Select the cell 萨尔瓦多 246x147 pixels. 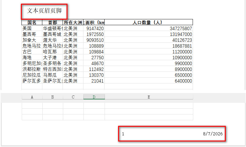point(32,81)
